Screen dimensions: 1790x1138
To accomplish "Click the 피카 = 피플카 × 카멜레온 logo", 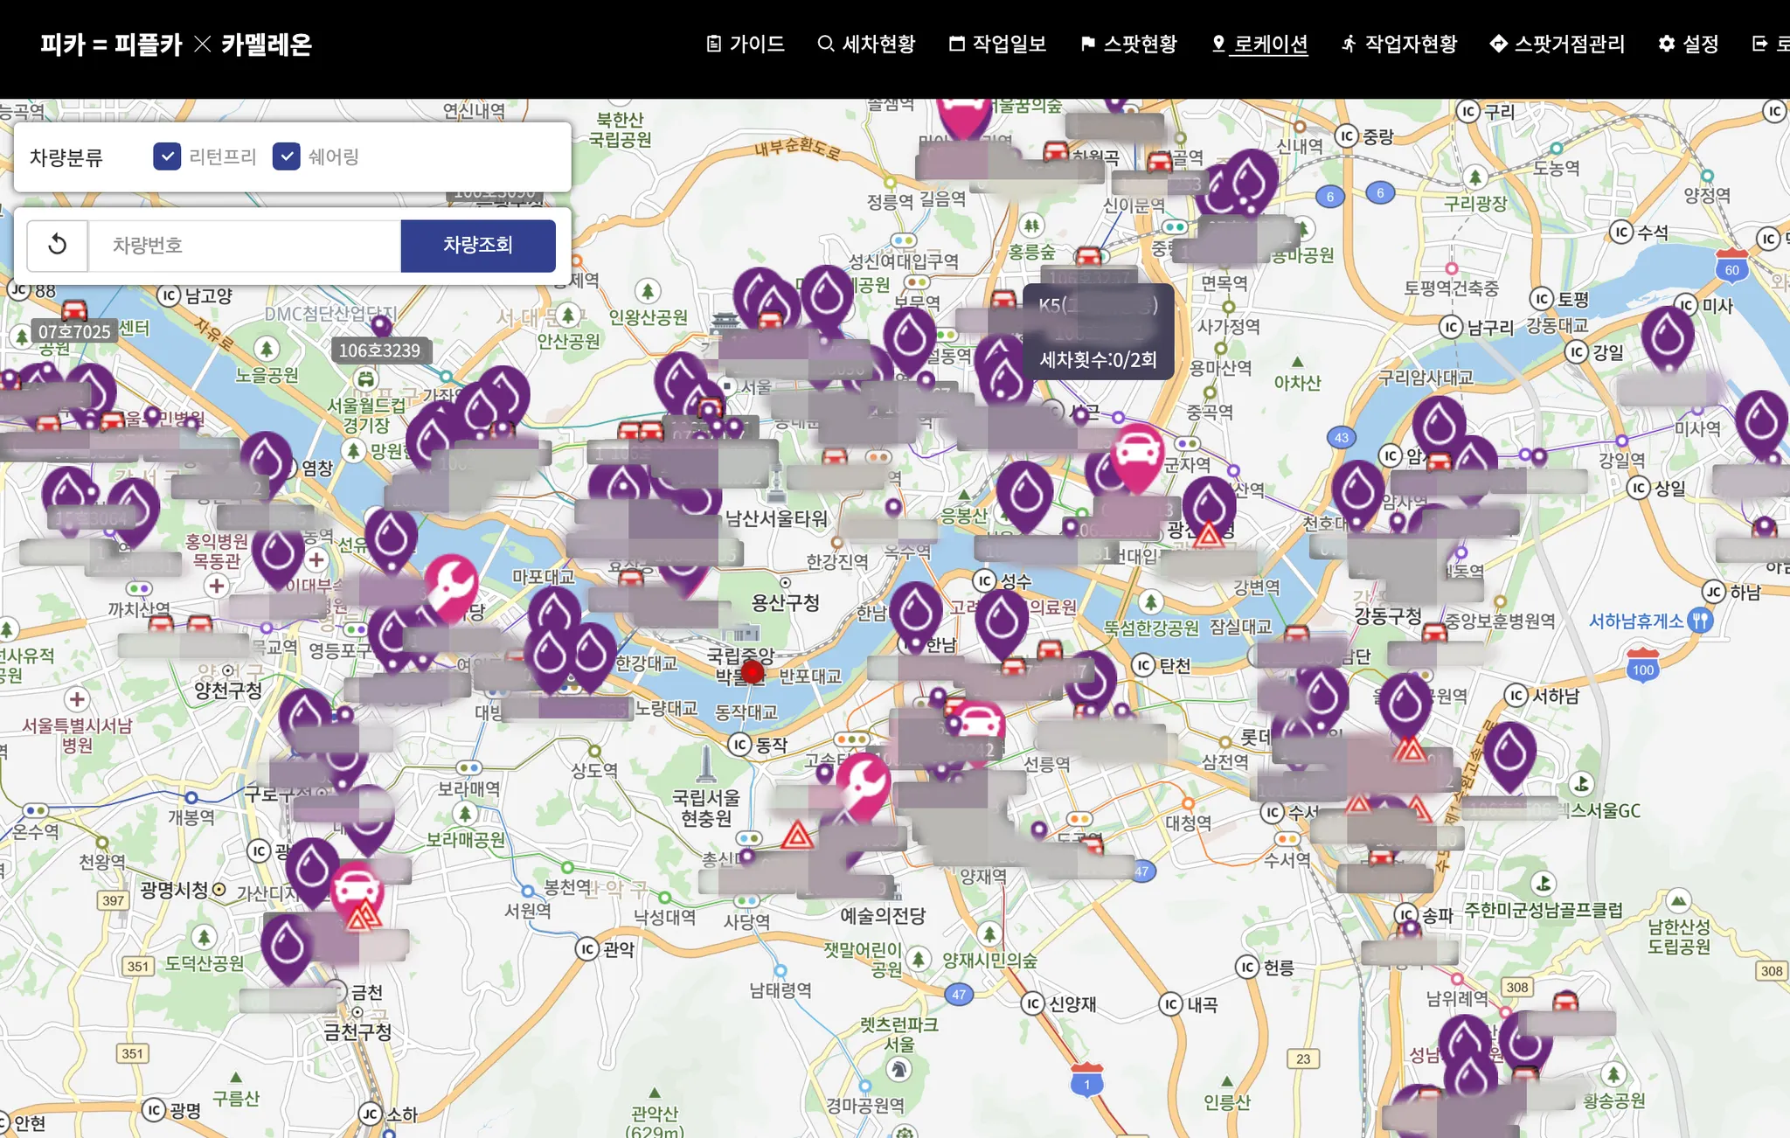I will pyautogui.click(x=176, y=44).
